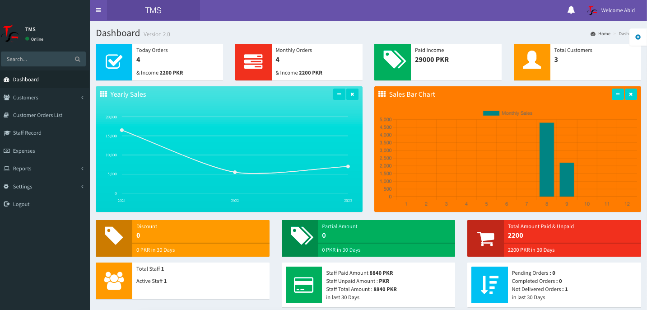647x310 pixels.
Task: Select Logout in the sidebar
Action: pos(45,204)
